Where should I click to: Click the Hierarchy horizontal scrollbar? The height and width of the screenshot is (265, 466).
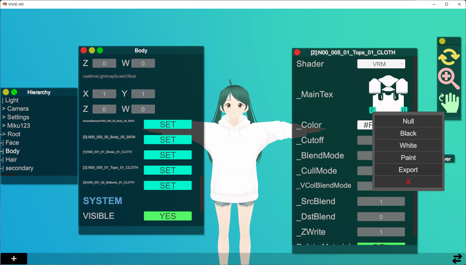[x=9, y=175]
